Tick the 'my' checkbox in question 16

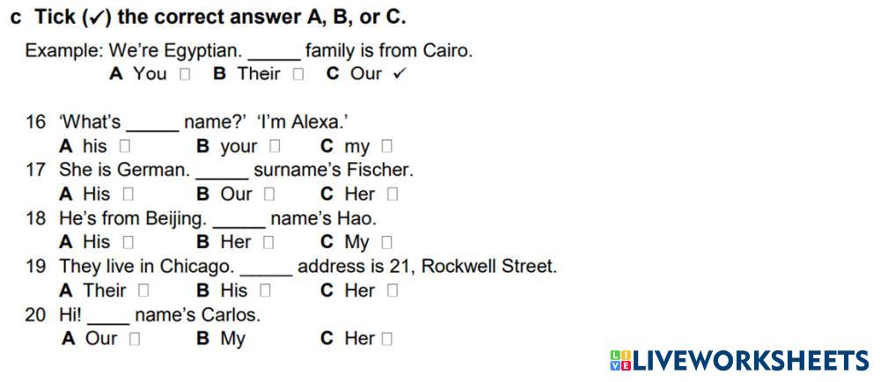tap(387, 146)
